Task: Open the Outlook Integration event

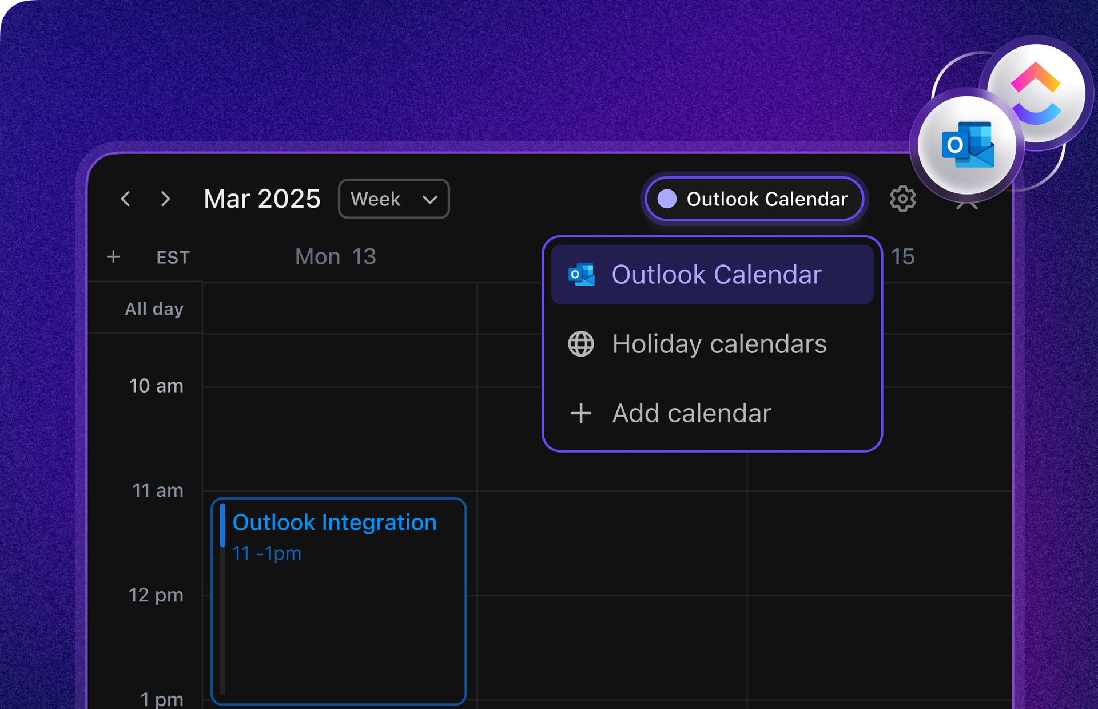Action: 339,601
